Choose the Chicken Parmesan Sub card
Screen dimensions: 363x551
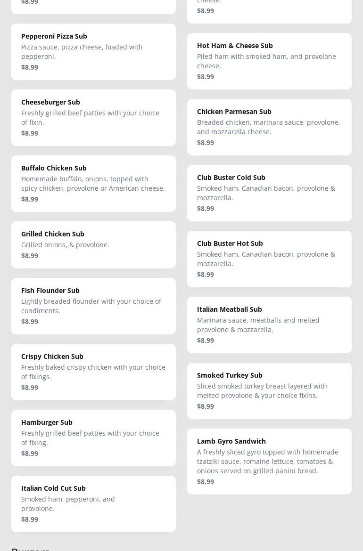coord(269,127)
